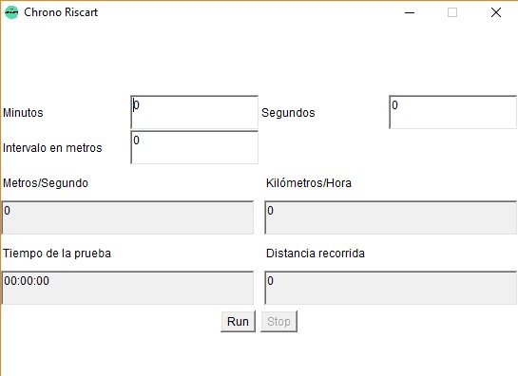Click the Tiempo de la prueba label
Screen dimensions: 518x376
[x=57, y=254]
